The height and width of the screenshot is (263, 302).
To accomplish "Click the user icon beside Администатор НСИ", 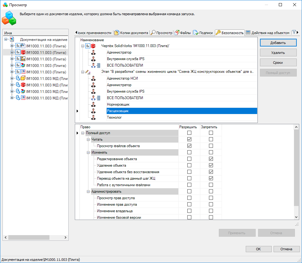I will (x=93, y=78).
